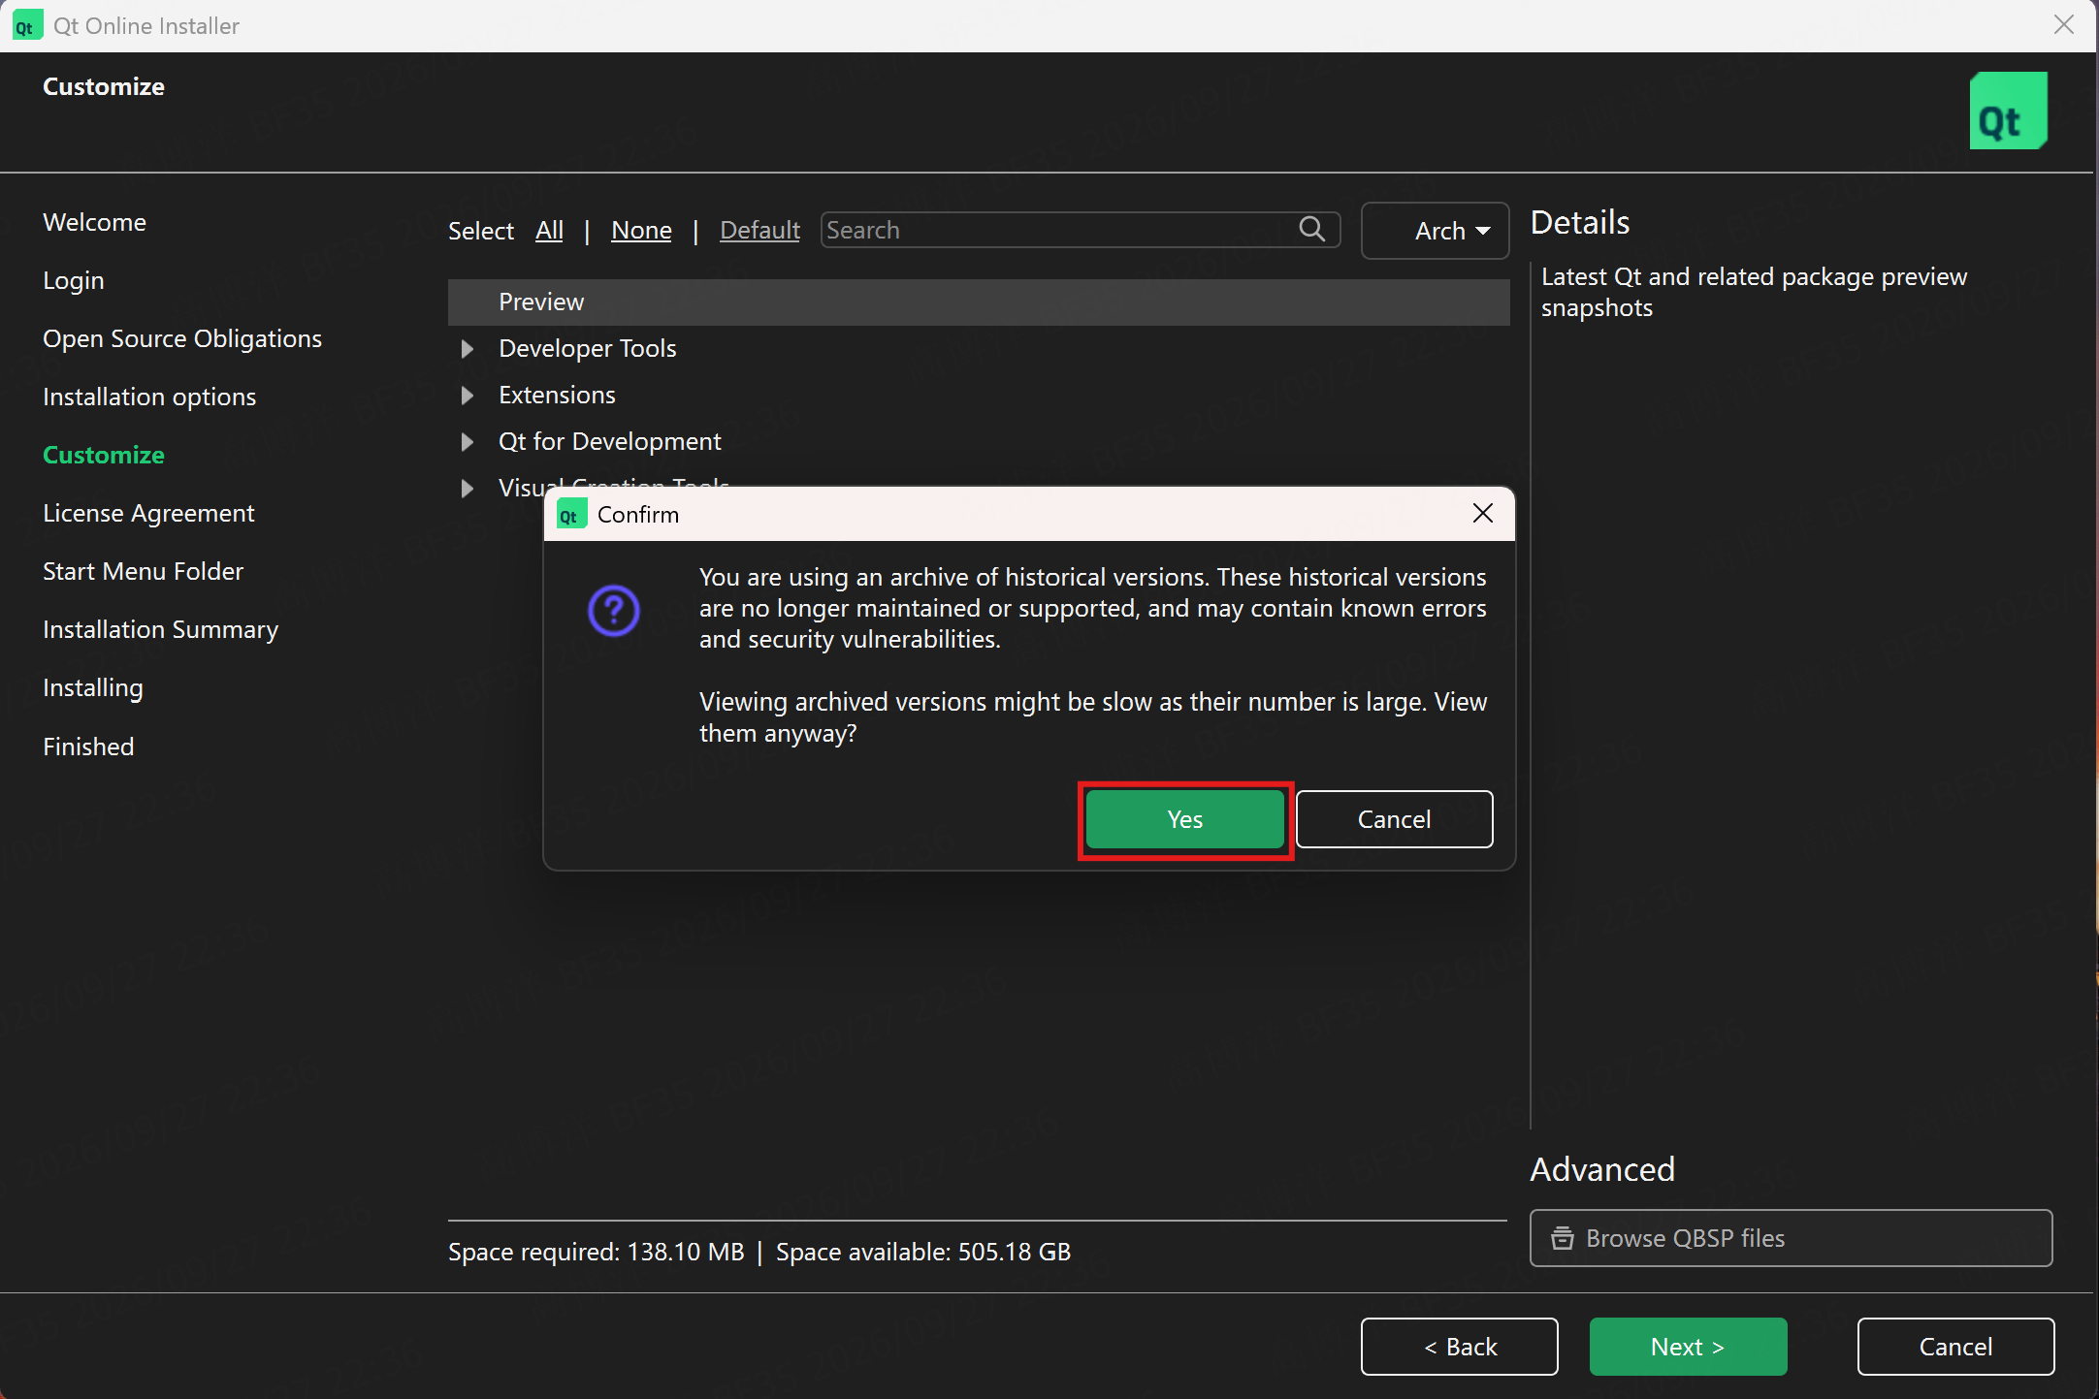Click the search magnifier icon

[x=1311, y=229]
